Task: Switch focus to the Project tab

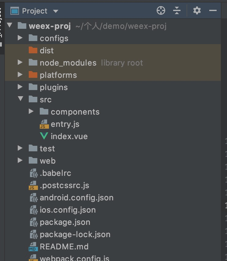Action: [x=34, y=10]
